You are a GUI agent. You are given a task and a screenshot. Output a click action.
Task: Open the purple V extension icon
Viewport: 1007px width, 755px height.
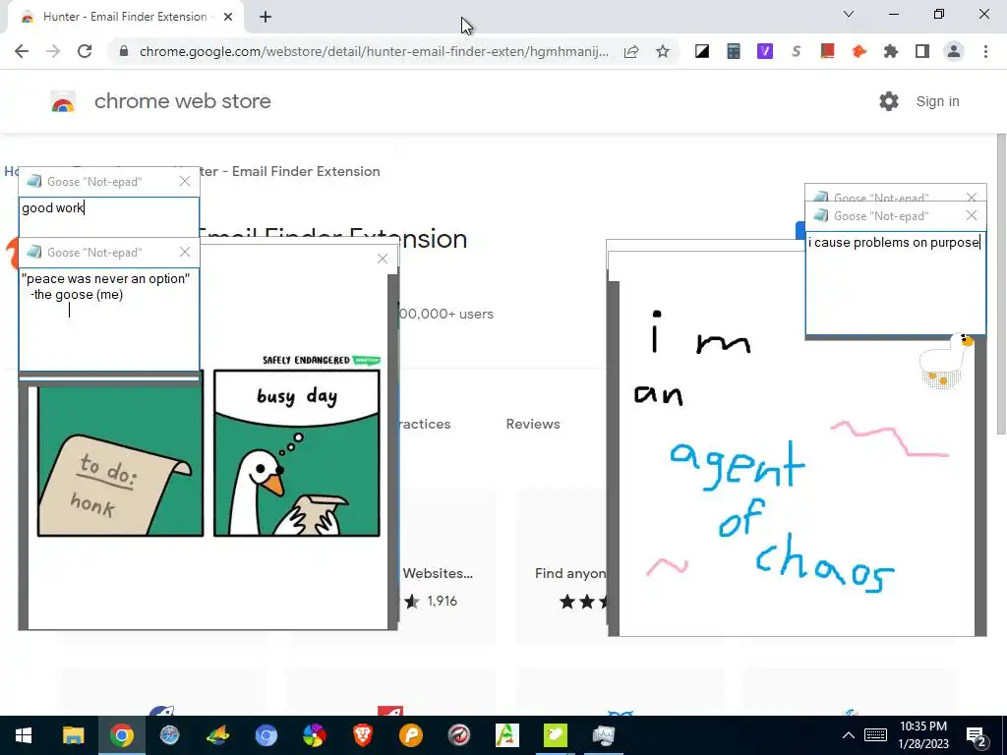click(765, 51)
